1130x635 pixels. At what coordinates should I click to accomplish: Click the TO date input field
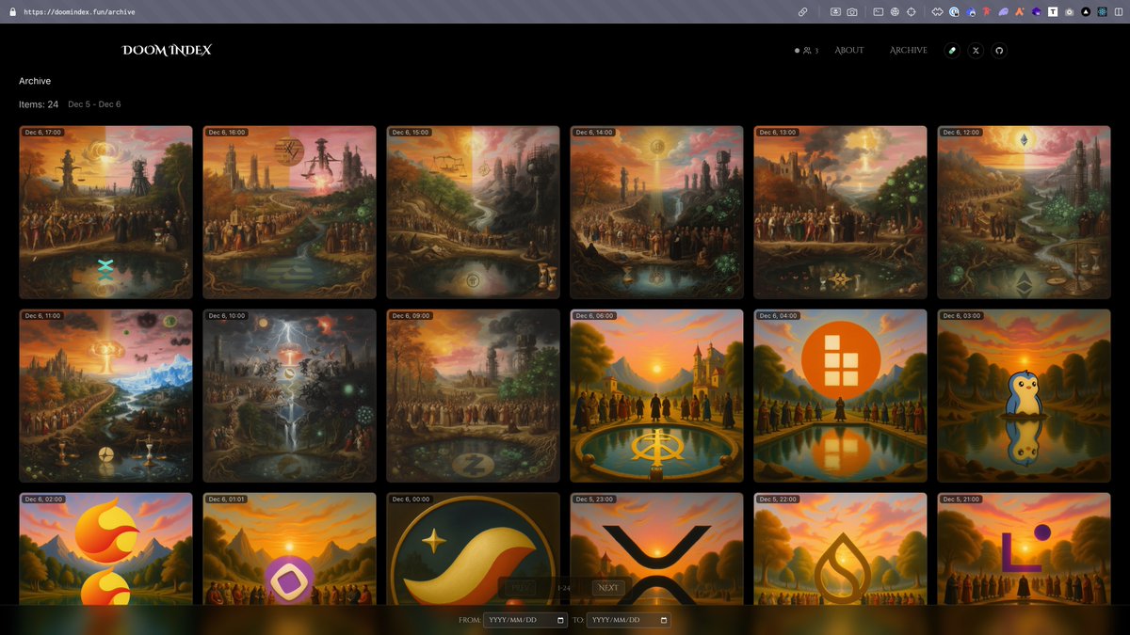point(629,620)
